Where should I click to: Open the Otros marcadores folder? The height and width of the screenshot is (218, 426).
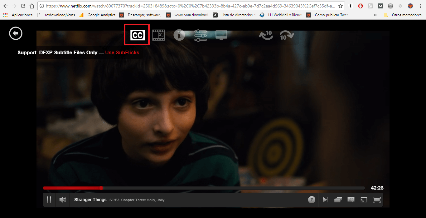(402, 15)
